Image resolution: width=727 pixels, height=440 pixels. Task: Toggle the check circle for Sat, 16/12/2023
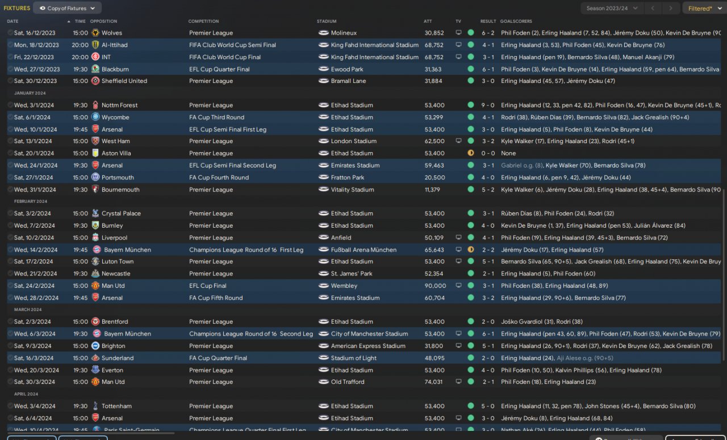(10, 33)
